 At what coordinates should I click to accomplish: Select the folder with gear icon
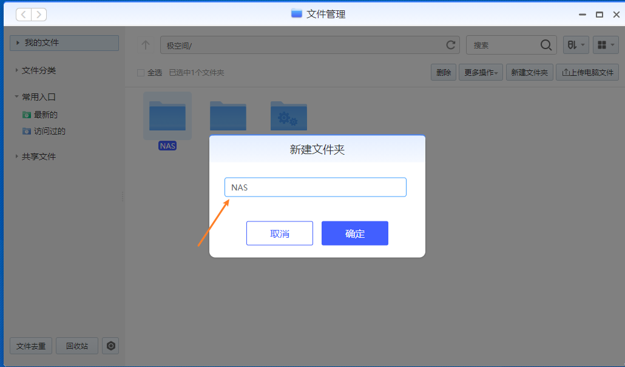[289, 115]
